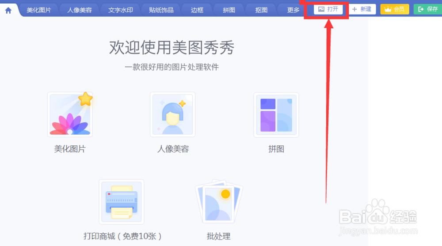
Task: Switch to the 边框 tab
Action: click(x=197, y=10)
